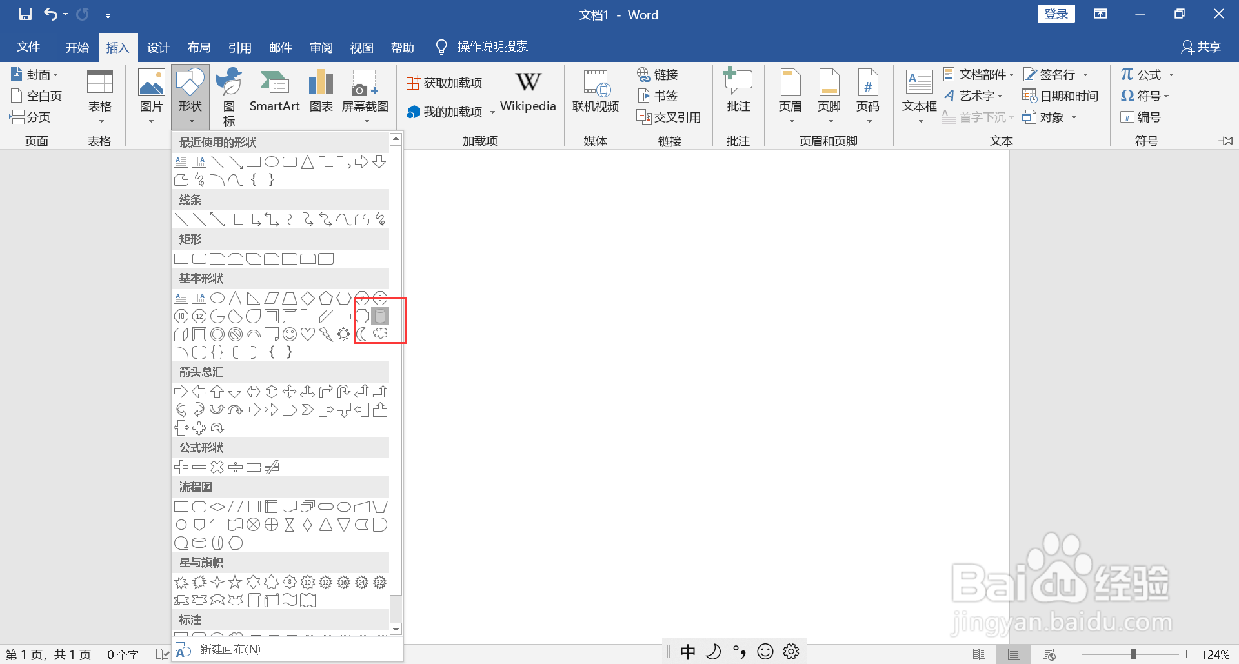Insert a Cross-reference (交叉引用)
Image resolution: width=1239 pixels, height=664 pixels.
(669, 117)
